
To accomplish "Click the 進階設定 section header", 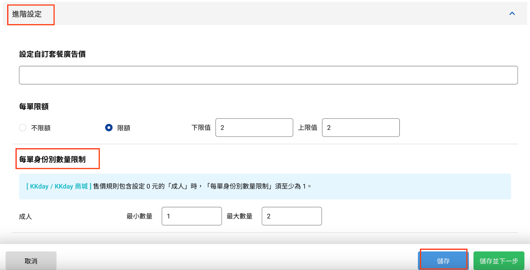I will coord(265,14).
